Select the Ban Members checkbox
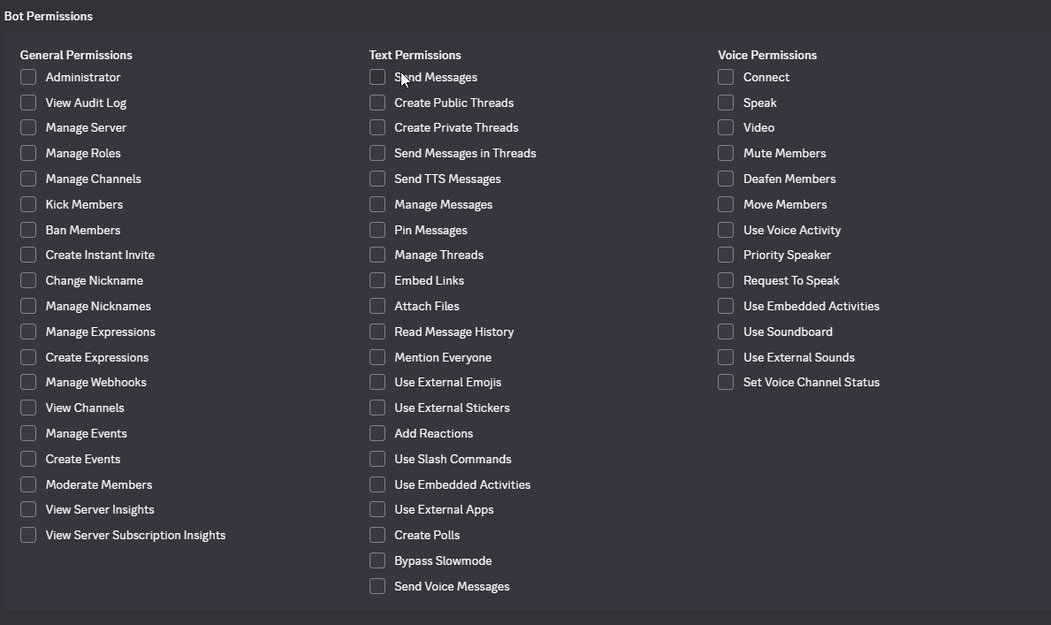The width and height of the screenshot is (1051, 625). (28, 231)
